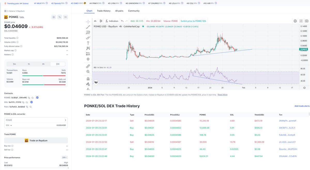Open the emoji icons tool
Viewport: 310px width, 170px height.
[x=88, y=59]
